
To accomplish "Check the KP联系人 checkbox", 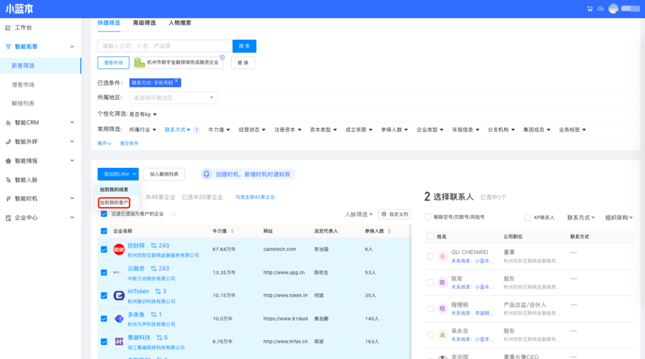I will (x=528, y=218).
